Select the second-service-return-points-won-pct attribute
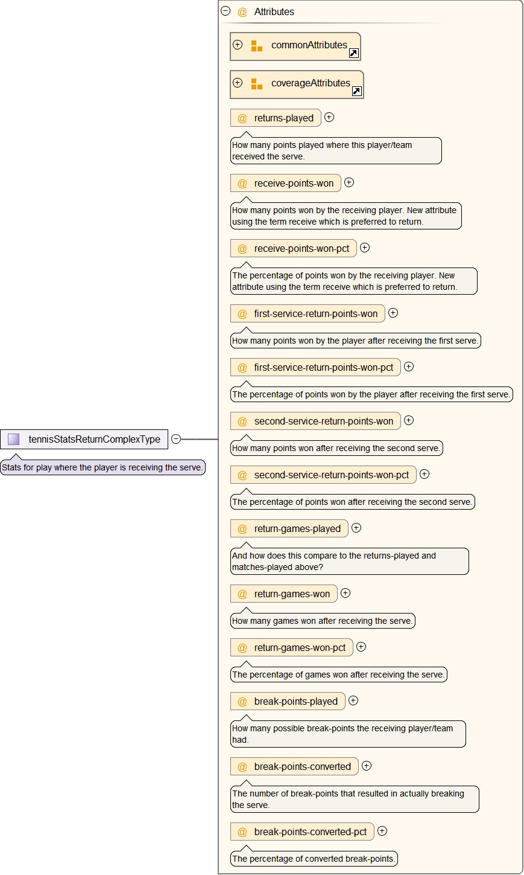Viewport: 524px width, 875px height. [331, 475]
